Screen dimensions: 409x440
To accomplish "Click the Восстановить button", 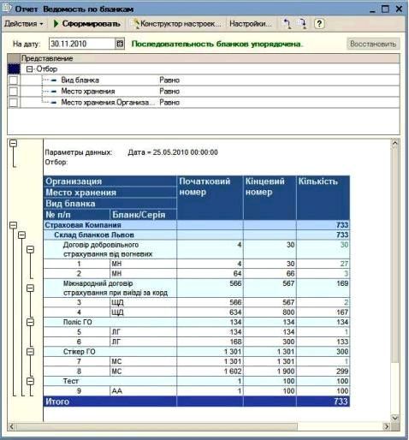I will coord(373,44).
